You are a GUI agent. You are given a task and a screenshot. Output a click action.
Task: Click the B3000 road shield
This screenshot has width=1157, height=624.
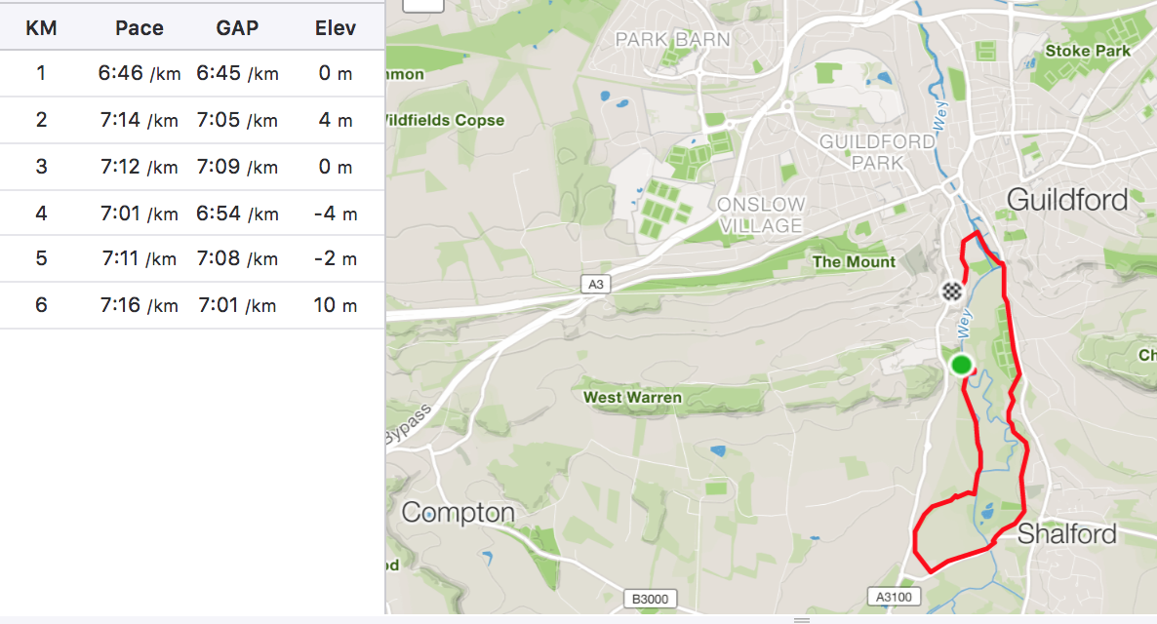click(650, 599)
